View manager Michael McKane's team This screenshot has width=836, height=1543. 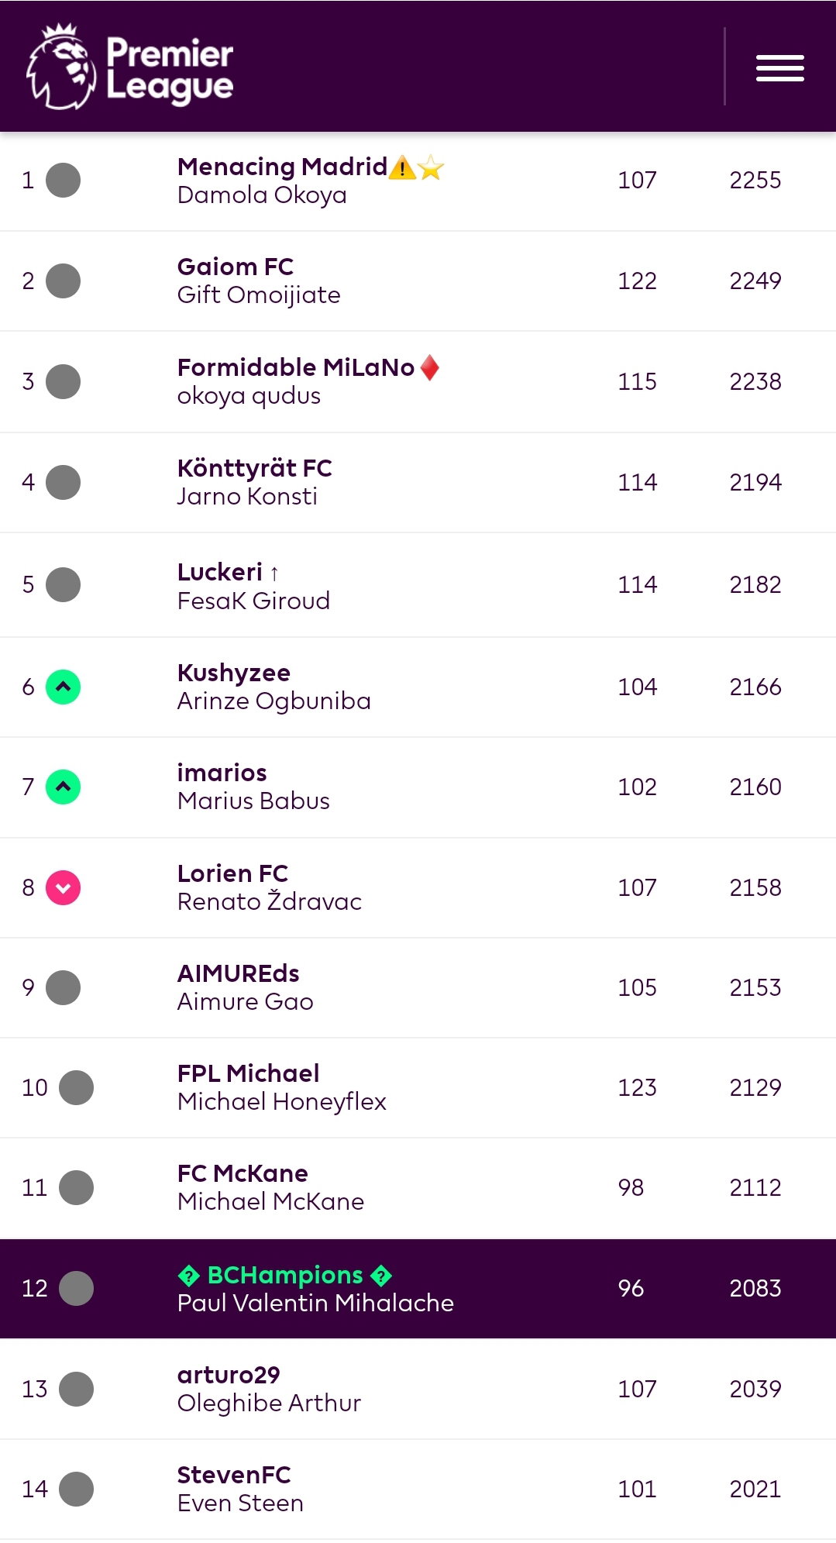[270, 1201]
